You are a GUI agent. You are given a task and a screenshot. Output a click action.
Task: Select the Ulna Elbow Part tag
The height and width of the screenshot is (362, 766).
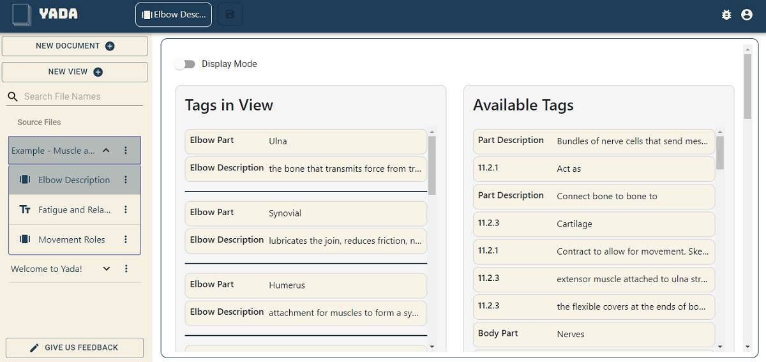coord(305,141)
